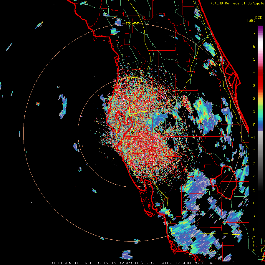Select the -6 value on color scale
Image resolution: width=265 pixels, height=265 pixels.
point(253,203)
